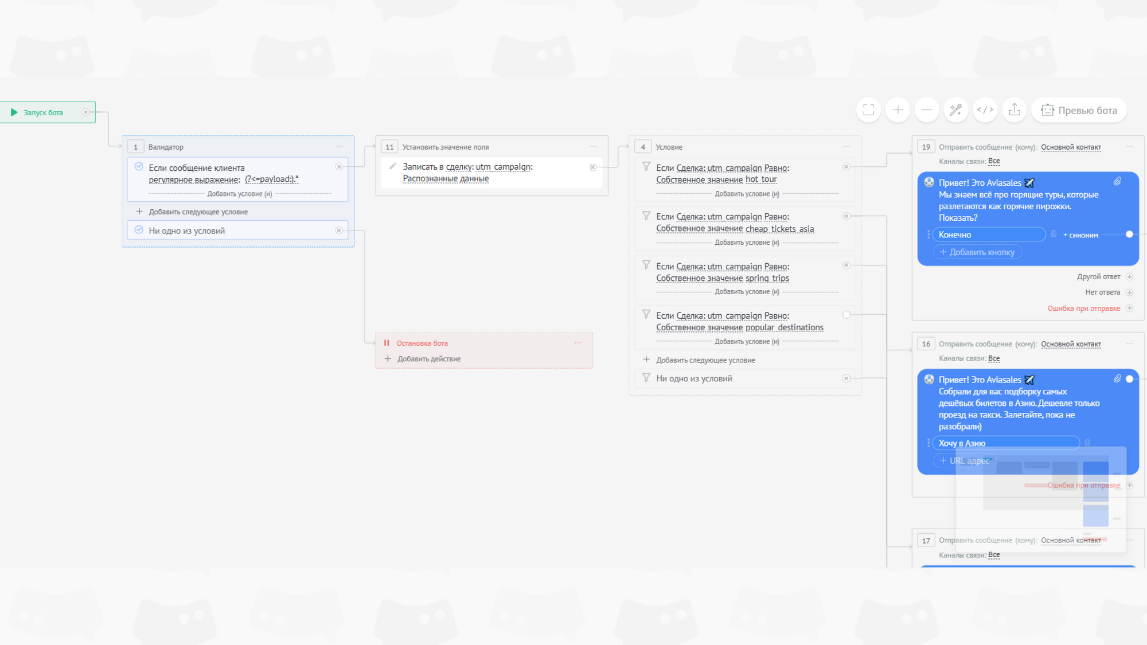Image resolution: width=1147 pixels, height=645 pixels.
Task: Zoom in with the plus icon
Action: pyautogui.click(x=898, y=110)
